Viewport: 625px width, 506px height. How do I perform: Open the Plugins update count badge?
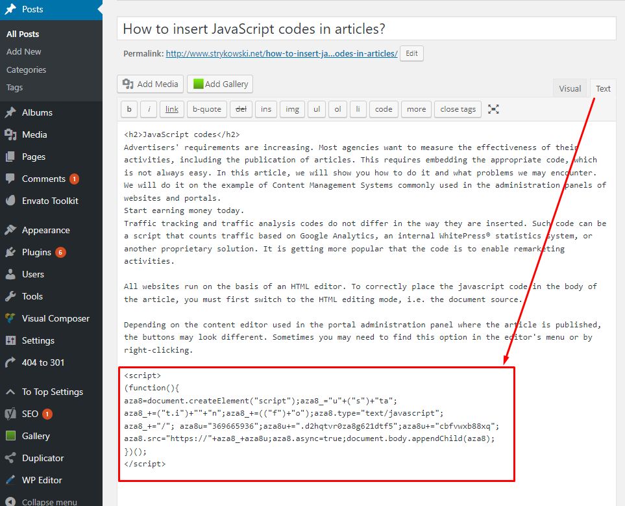pos(60,252)
